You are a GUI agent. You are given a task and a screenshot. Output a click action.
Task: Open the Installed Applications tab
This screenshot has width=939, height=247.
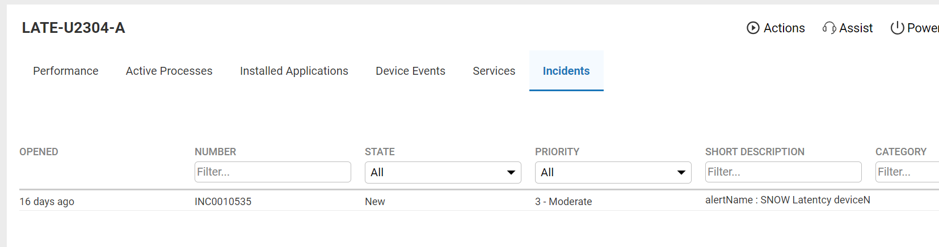click(x=294, y=71)
